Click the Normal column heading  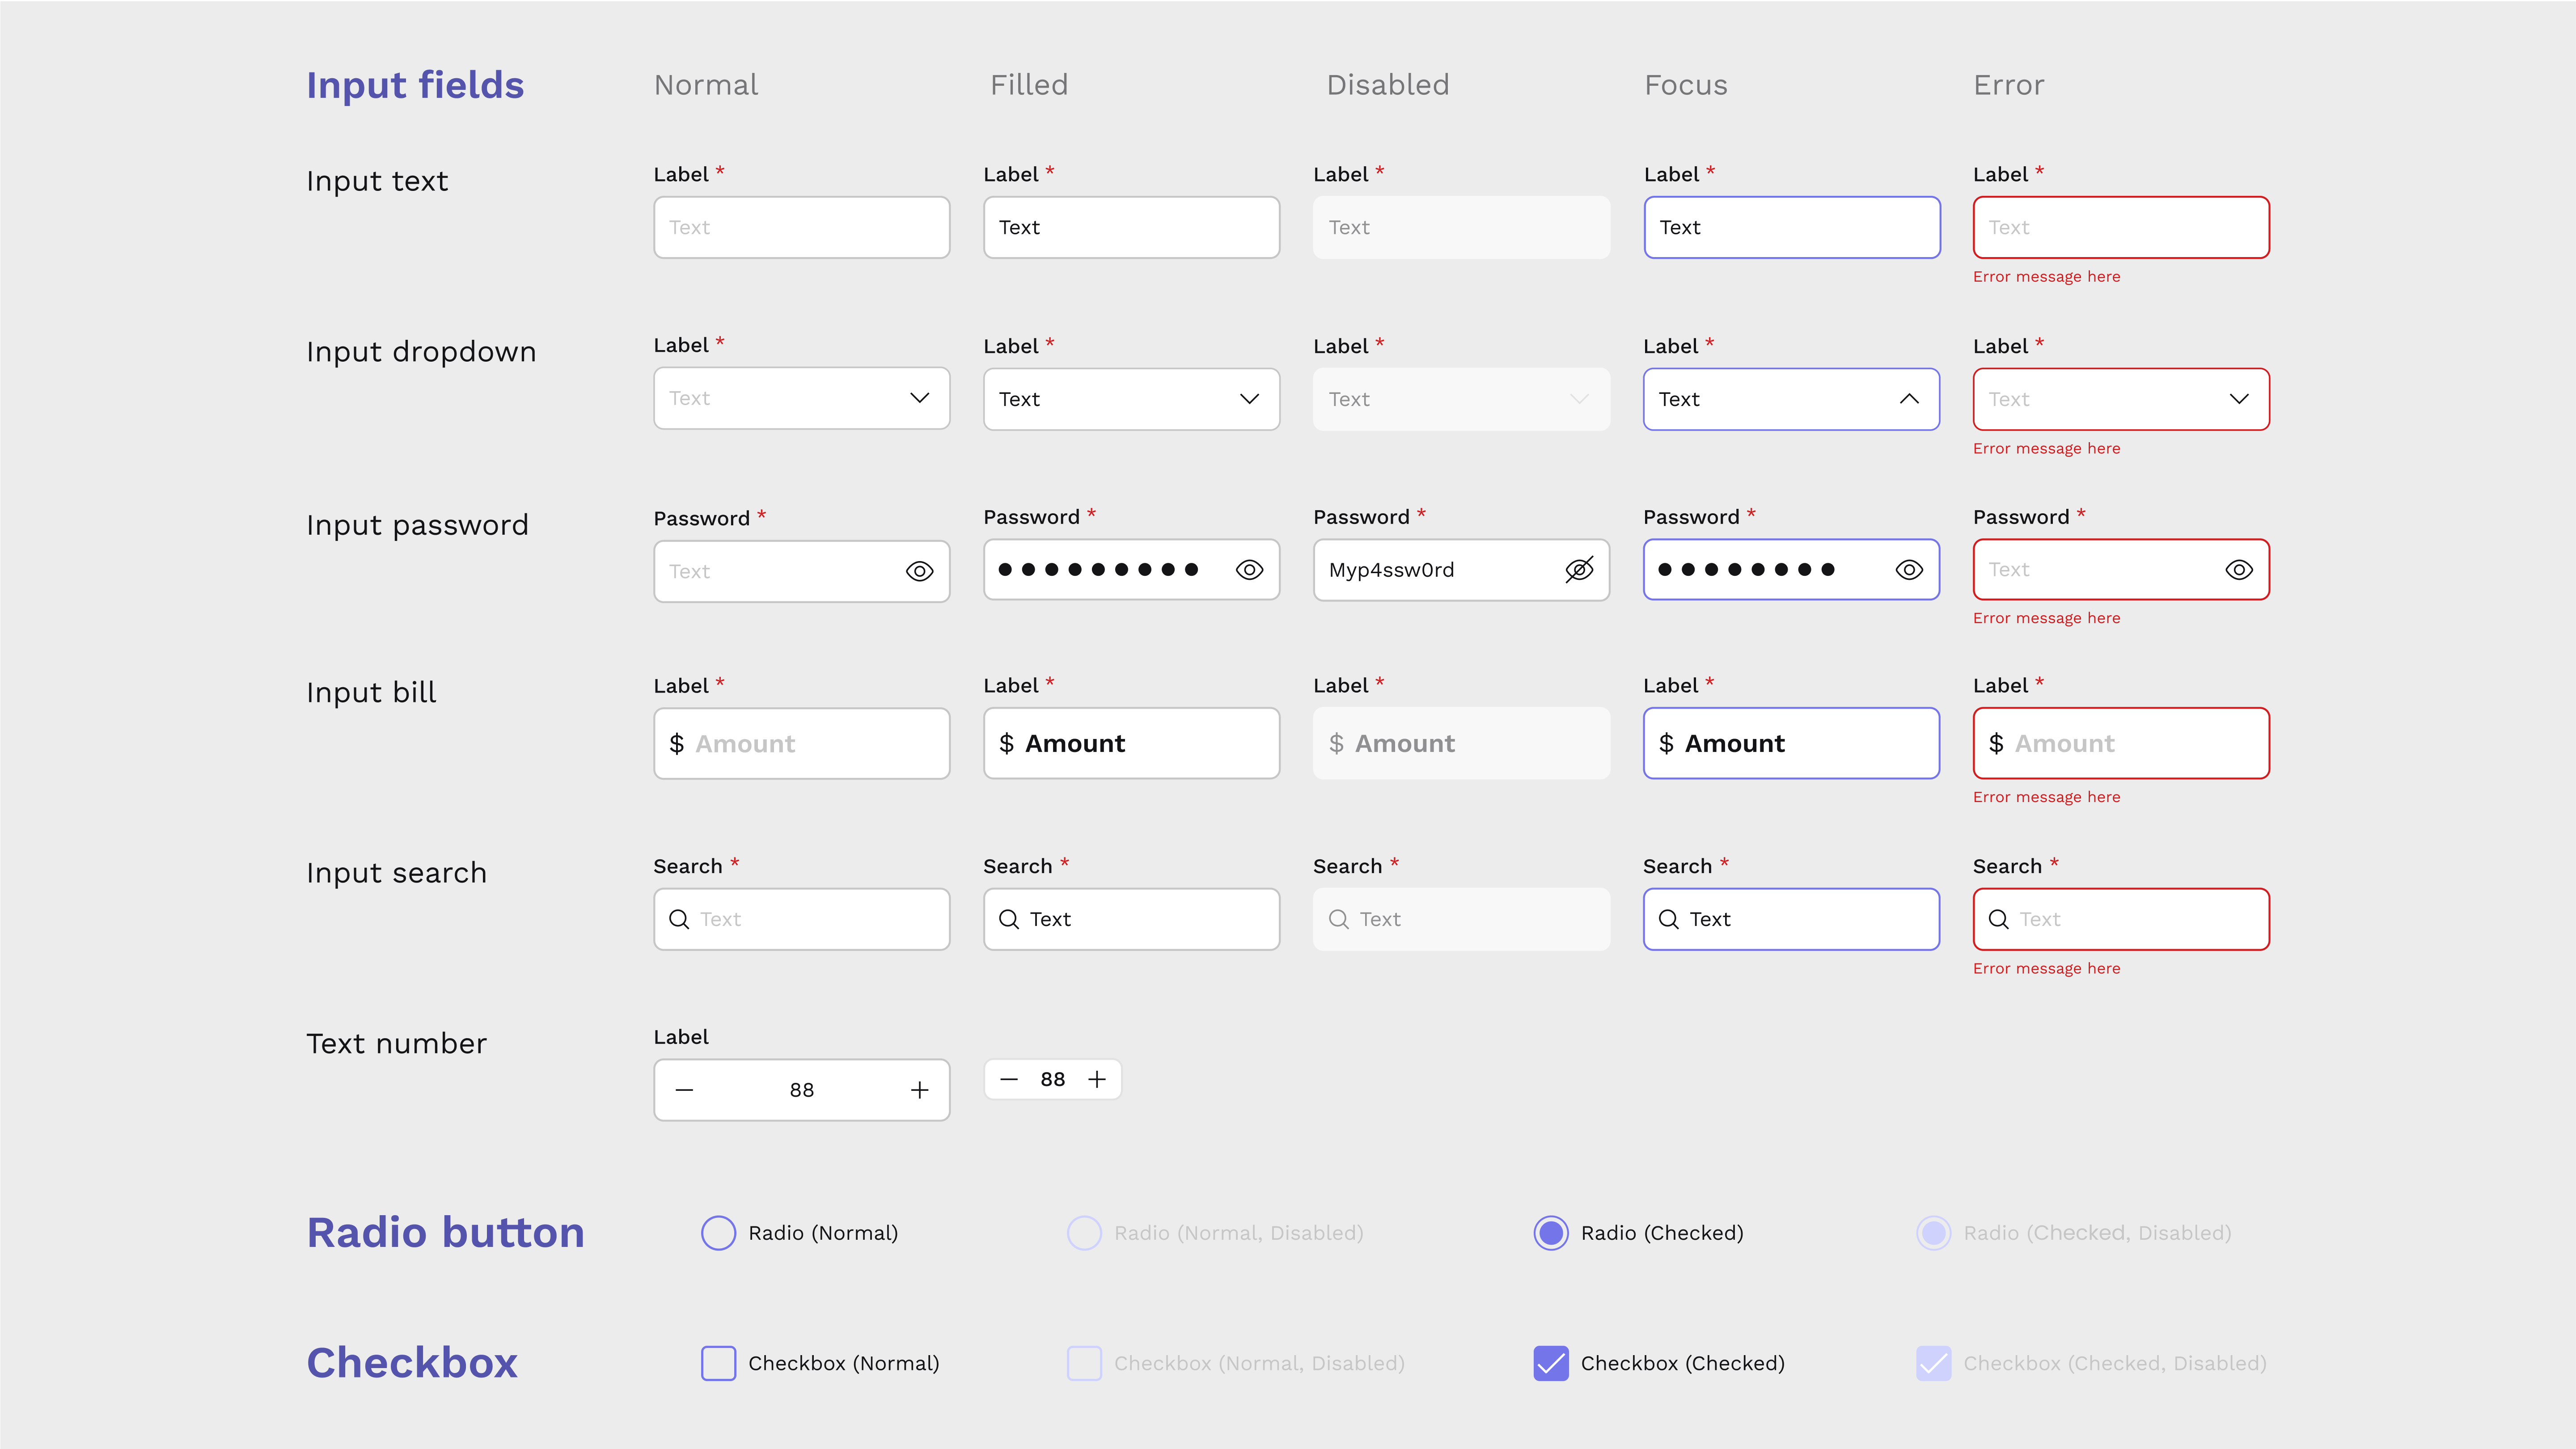point(706,85)
